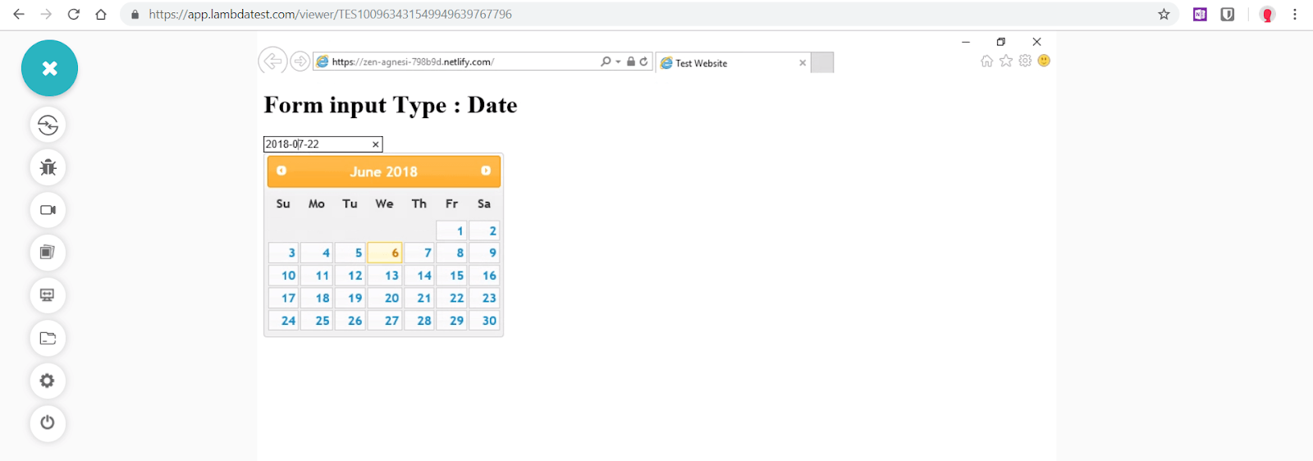
Task: Open a new tab in the IE browser
Action: pyautogui.click(x=822, y=62)
